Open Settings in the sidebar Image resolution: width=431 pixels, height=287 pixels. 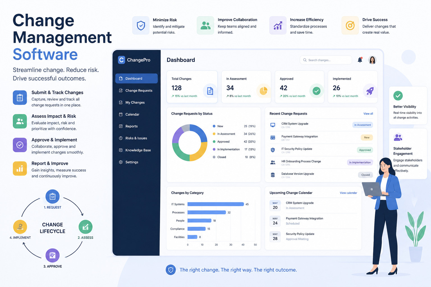point(136,162)
